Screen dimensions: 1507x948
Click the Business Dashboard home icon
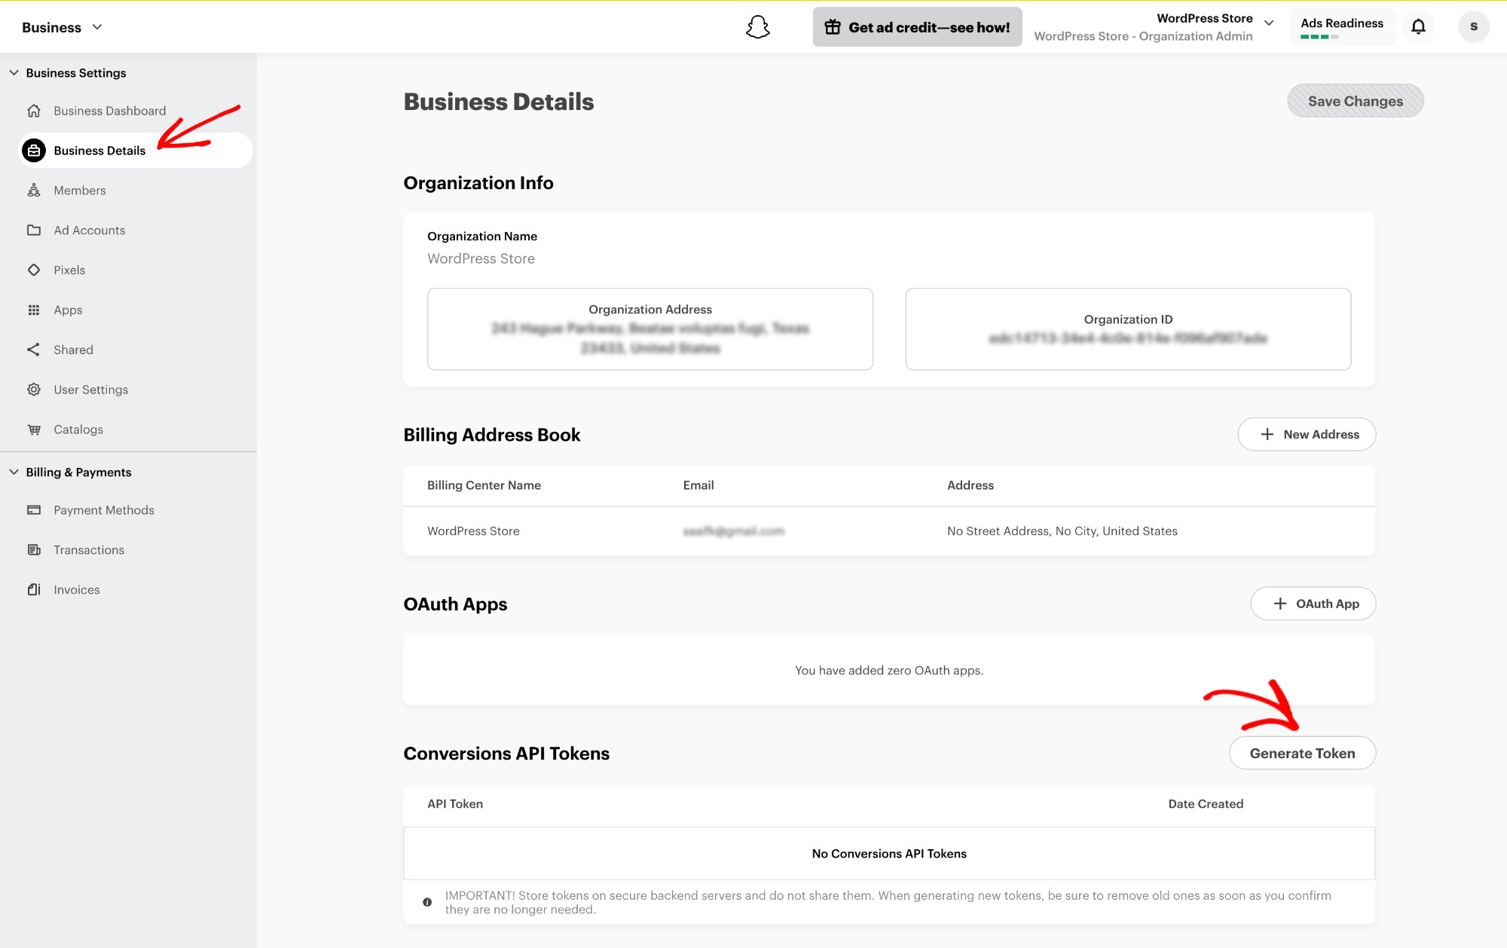tap(34, 111)
